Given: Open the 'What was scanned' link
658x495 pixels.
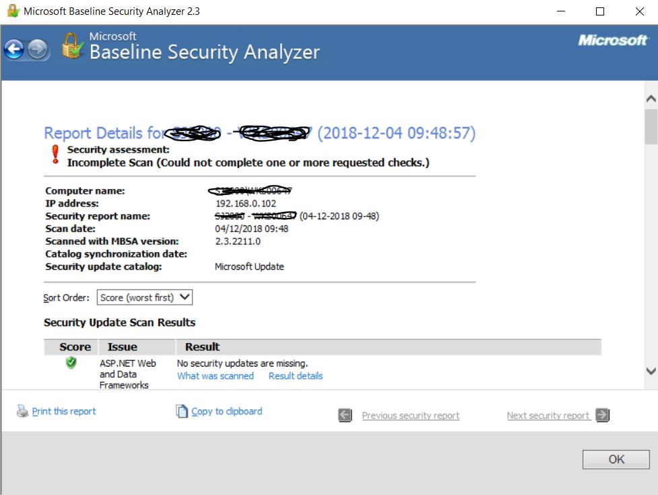Looking at the screenshot, I should (216, 376).
